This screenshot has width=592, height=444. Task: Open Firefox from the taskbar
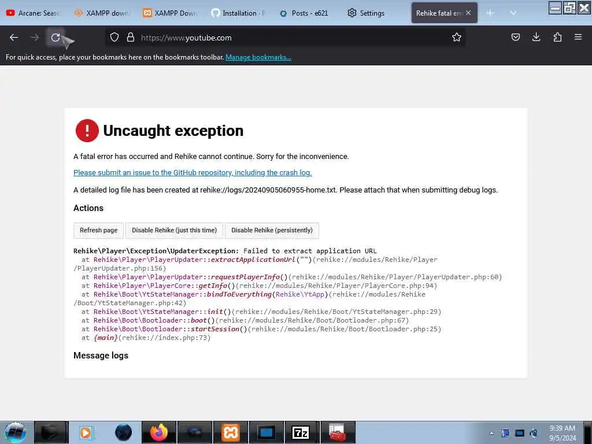[x=158, y=432]
